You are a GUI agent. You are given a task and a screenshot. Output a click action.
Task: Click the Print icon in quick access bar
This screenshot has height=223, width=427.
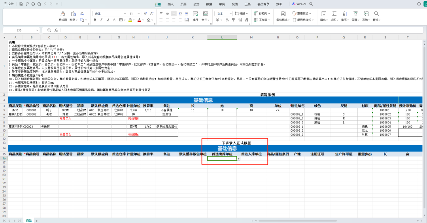click(33, 4)
